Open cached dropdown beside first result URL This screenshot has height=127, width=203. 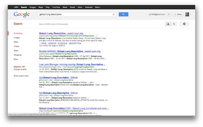pyautogui.click(x=96, y=36)
